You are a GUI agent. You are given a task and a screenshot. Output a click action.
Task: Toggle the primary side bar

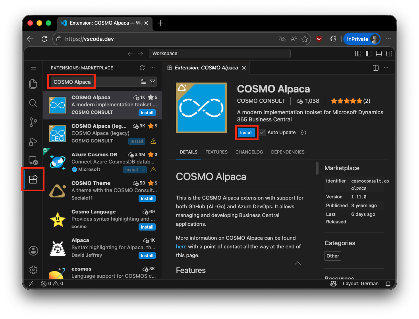click(369, 54)
